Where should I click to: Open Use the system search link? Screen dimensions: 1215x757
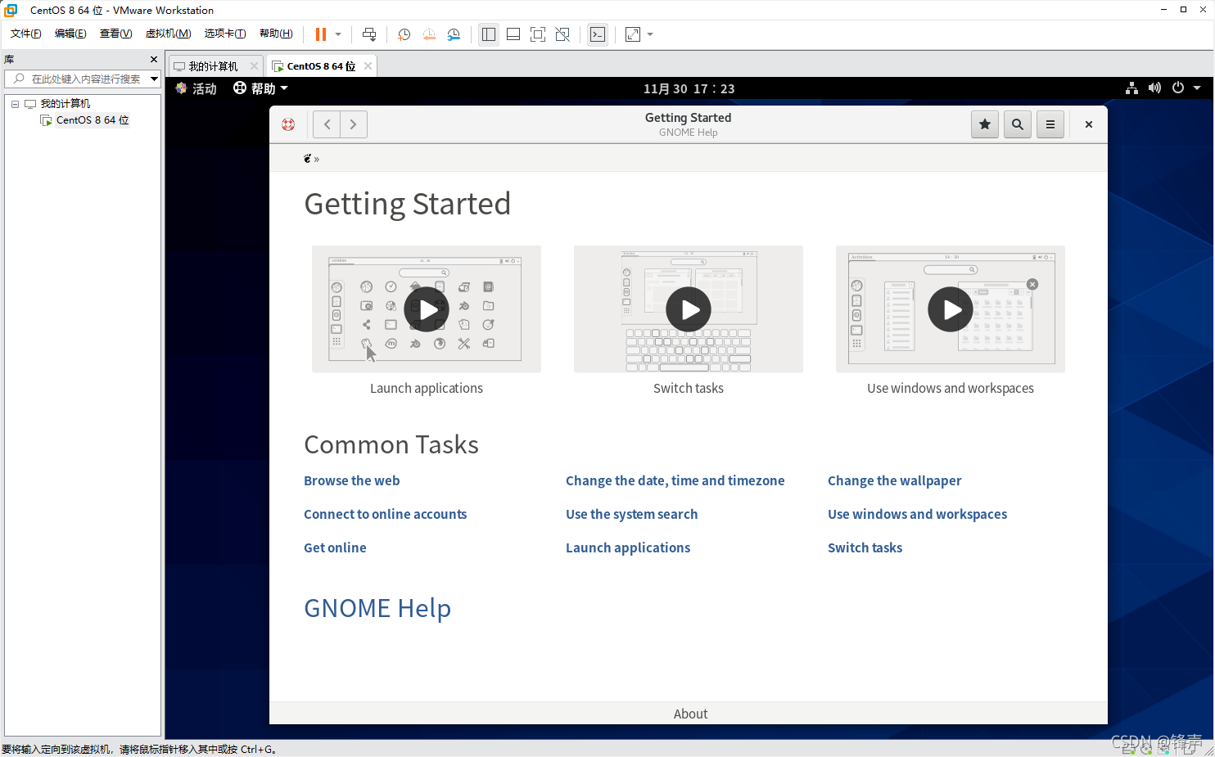coord(632,514)
